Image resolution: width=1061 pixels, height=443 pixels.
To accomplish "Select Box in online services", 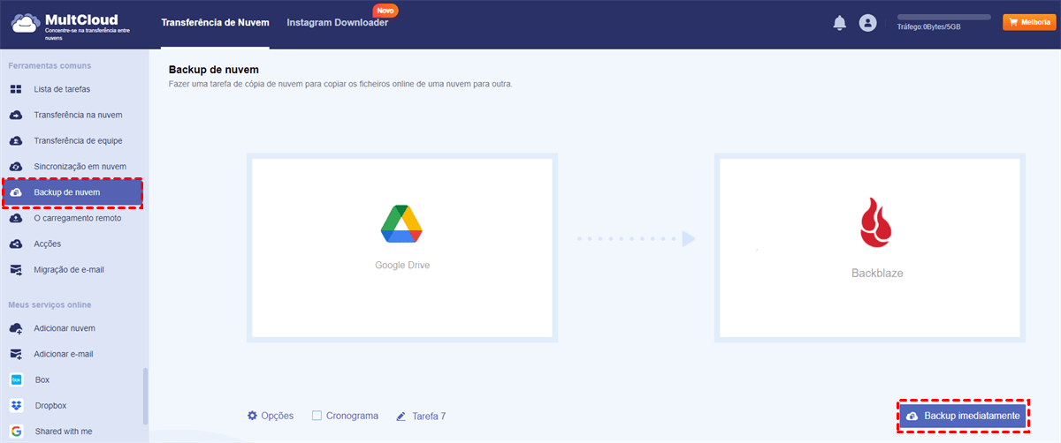I will click(x=42, y=379).
